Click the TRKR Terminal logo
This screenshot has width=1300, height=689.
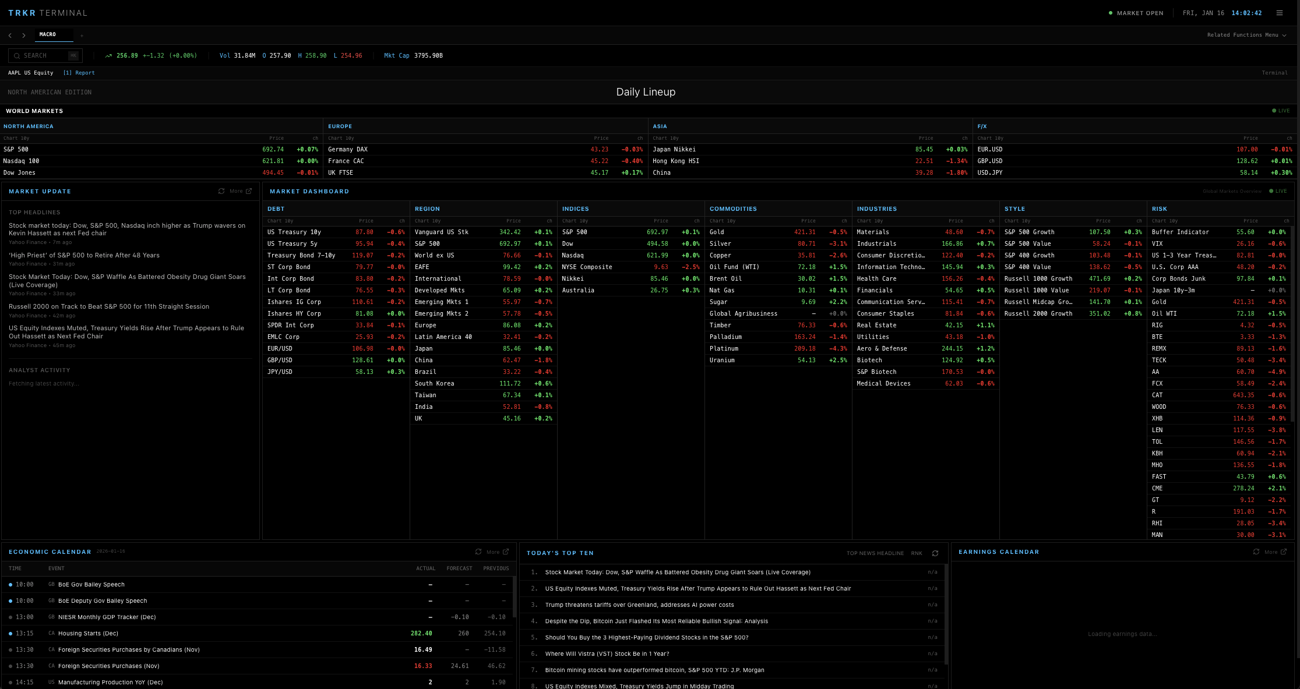pyautogui.click(x=48, y=12)
